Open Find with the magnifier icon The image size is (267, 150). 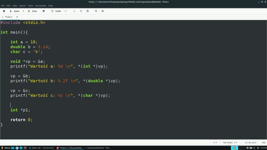(x=96, y=11)
